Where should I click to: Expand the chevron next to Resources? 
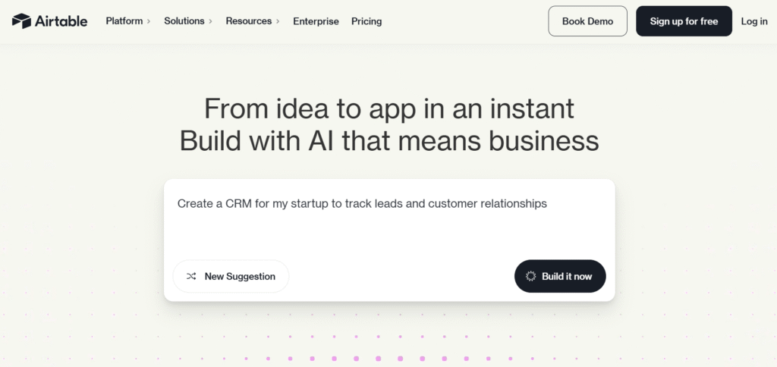click(278, 21)
